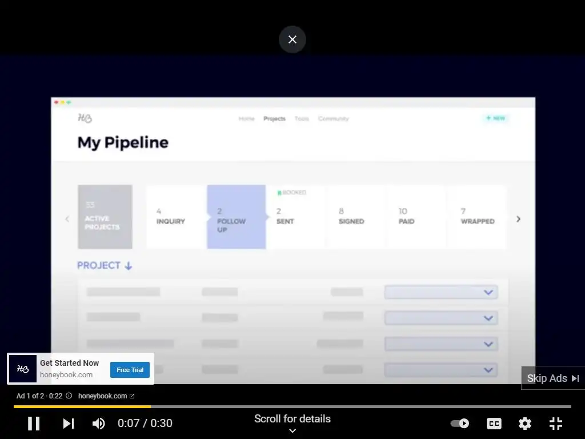Click the HB logo in the video header
Viewport: 585px width, 439px height.
[x=85, y=118]
